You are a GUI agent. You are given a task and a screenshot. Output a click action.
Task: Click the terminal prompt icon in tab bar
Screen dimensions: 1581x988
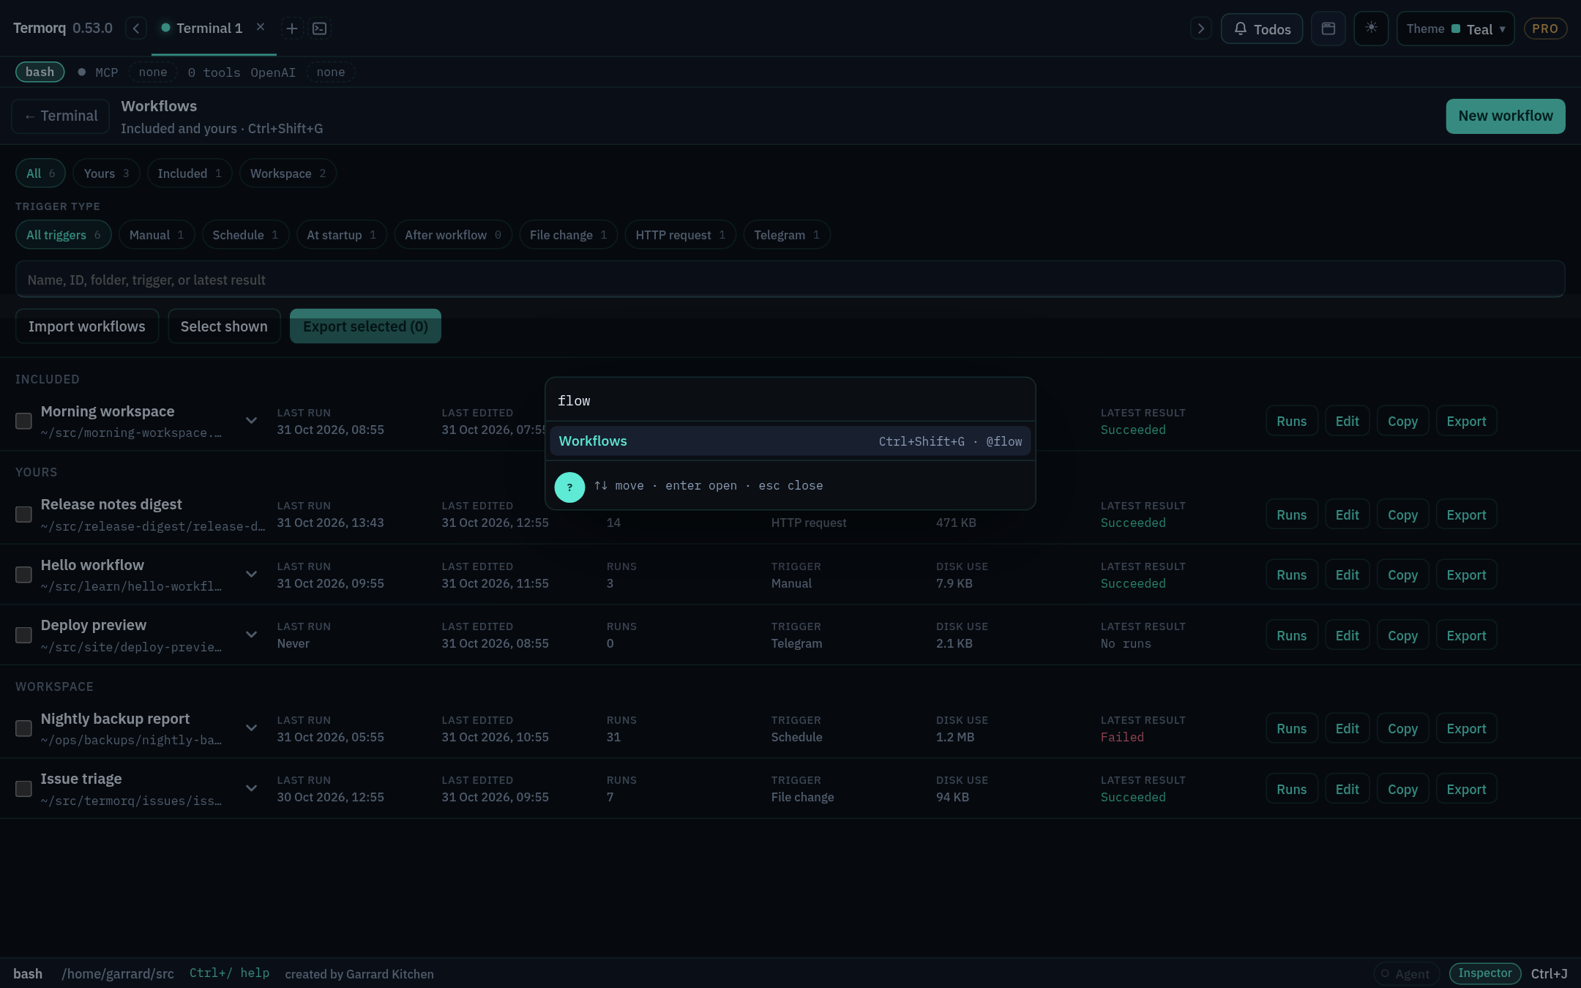click(320, 29)
